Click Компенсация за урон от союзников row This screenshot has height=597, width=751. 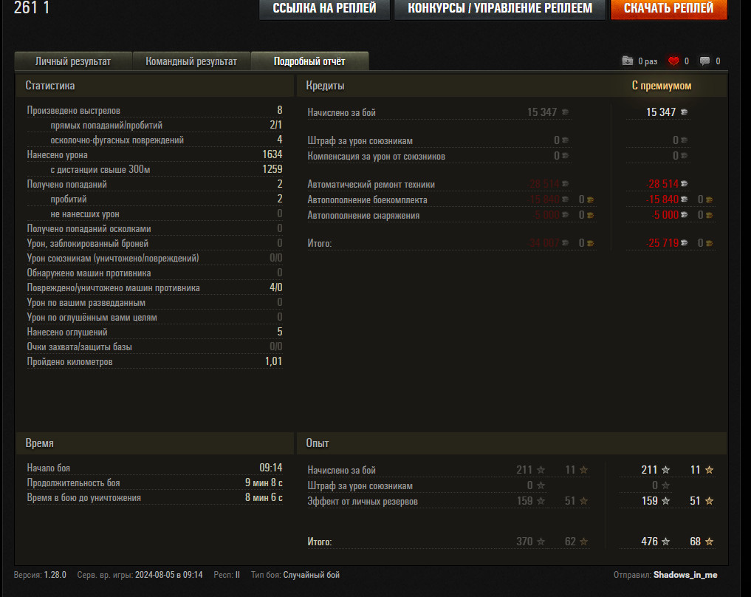(439, 156)
